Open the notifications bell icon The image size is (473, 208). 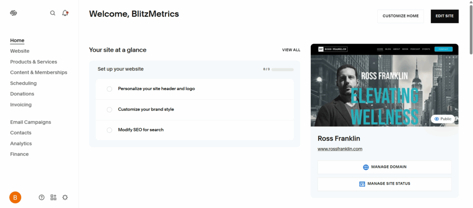[65, 13]
